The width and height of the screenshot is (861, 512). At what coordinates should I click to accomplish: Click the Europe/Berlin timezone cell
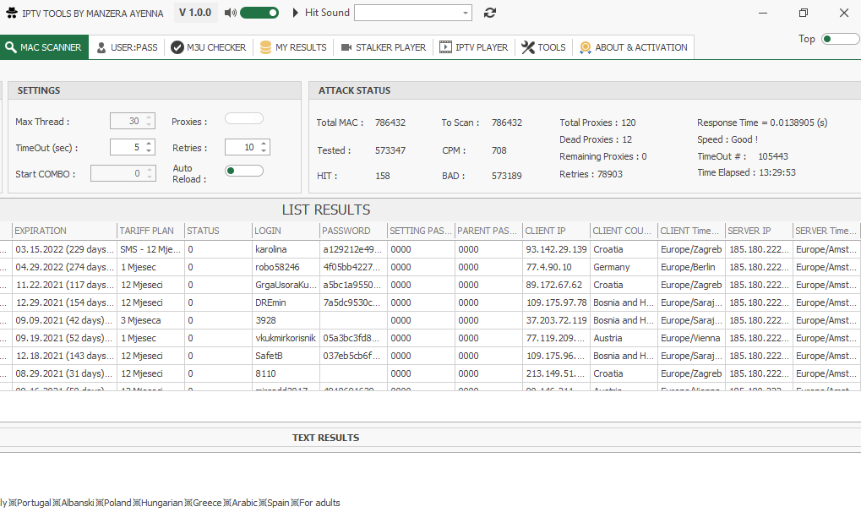pos(691,267)
